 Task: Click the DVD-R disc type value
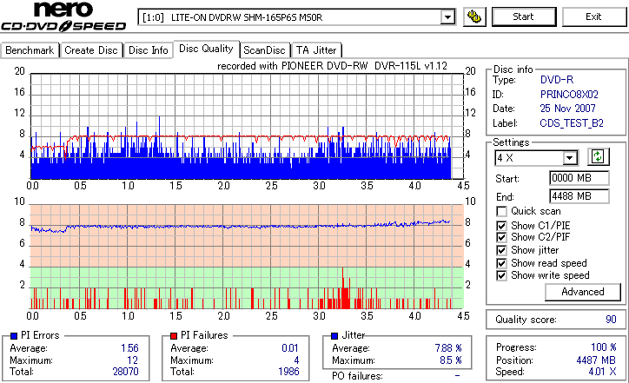pyautogui.click(x=557, y=80)
